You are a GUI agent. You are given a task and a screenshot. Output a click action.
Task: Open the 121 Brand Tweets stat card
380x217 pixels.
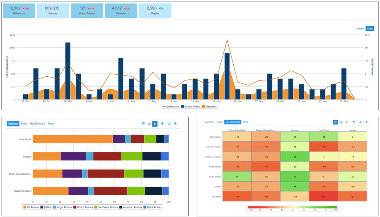click(x=87, y=11)
